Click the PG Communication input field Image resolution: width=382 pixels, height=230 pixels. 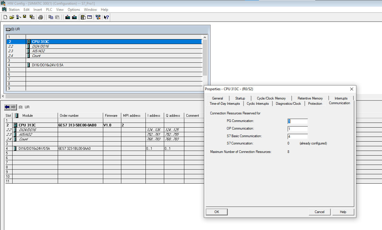(298, 121)
